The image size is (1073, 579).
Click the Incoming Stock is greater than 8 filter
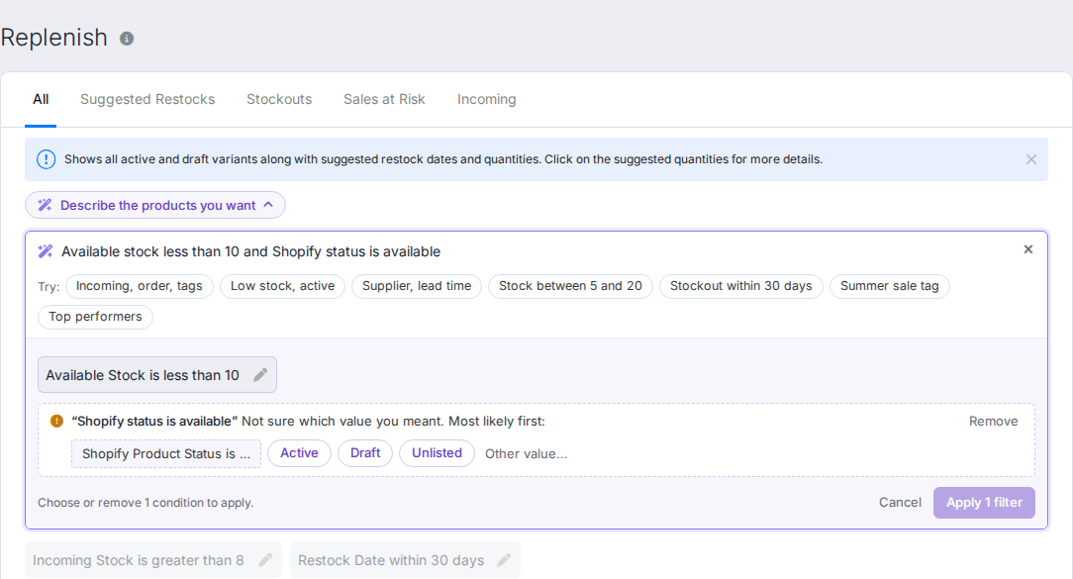(x=153, y=560)
